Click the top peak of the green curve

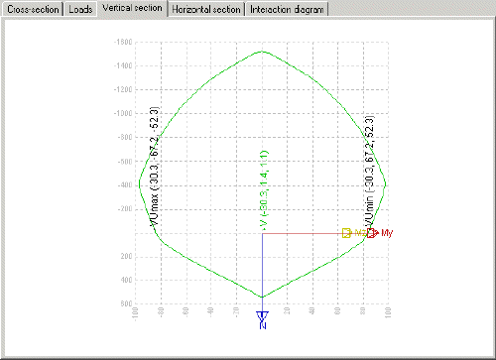click(262, 52)
